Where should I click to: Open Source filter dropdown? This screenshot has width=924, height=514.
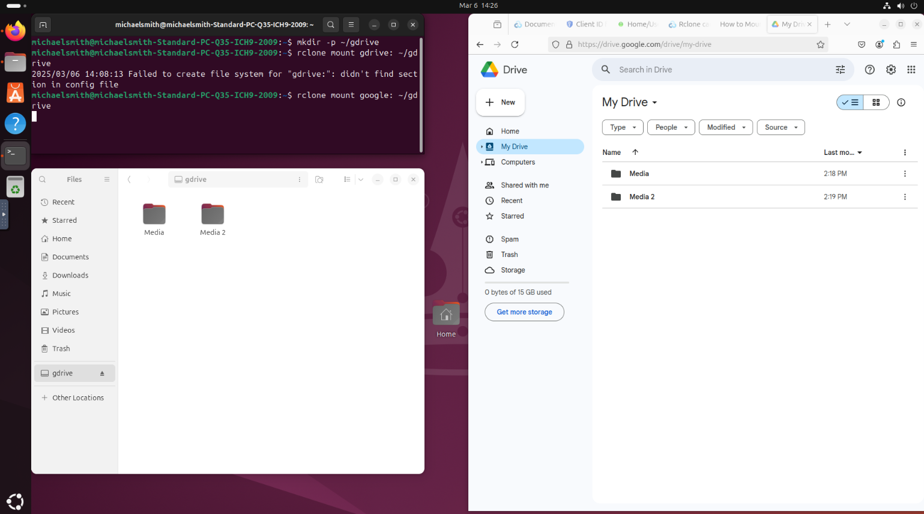pyautogui.click(x=781, y=127)
